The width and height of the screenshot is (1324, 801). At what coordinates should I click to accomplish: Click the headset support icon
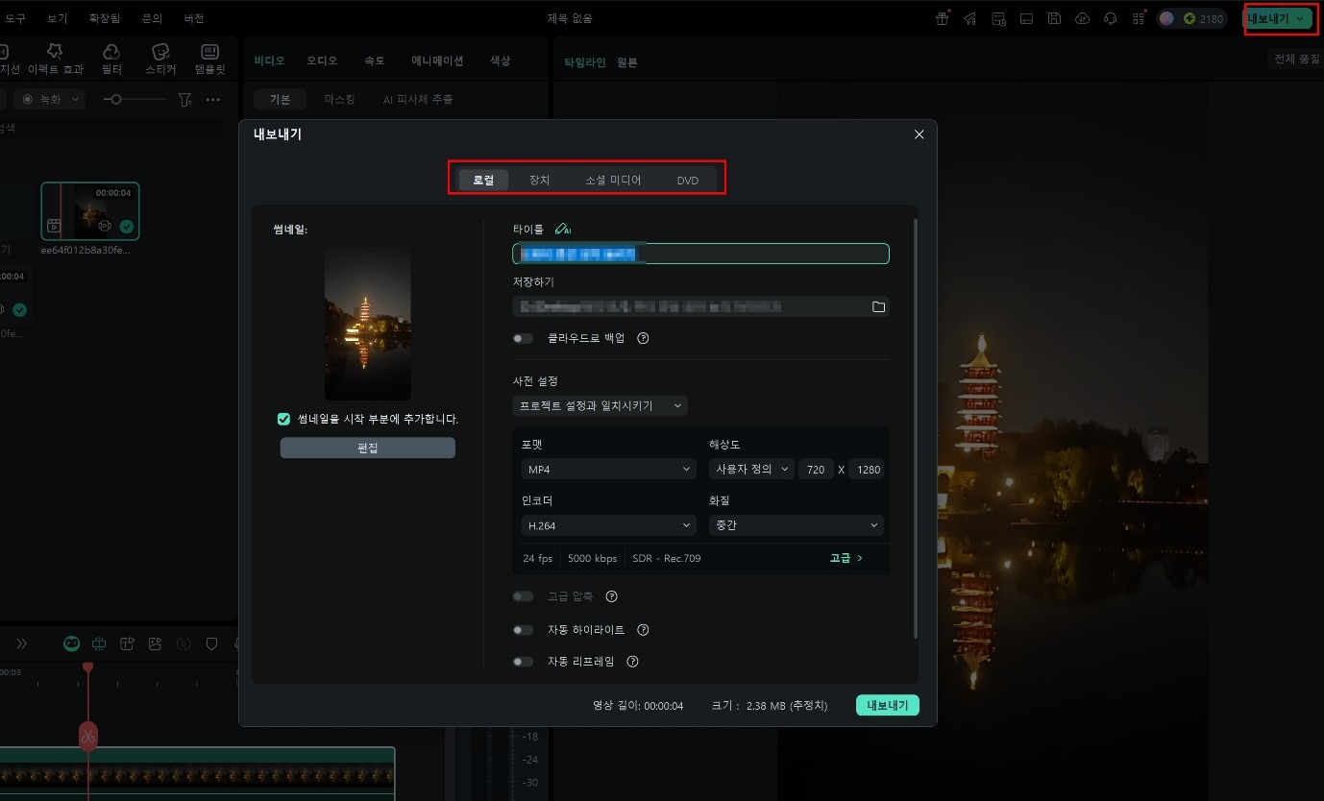pos(1111,18)
